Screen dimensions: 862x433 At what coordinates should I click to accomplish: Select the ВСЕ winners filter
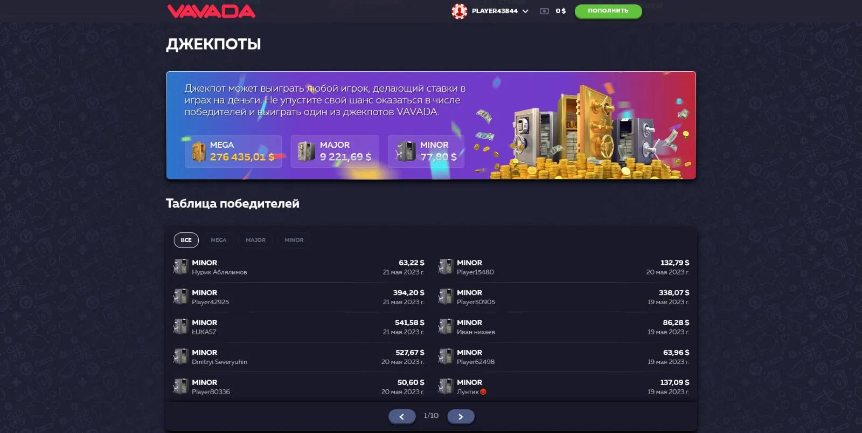click(186, 240)
